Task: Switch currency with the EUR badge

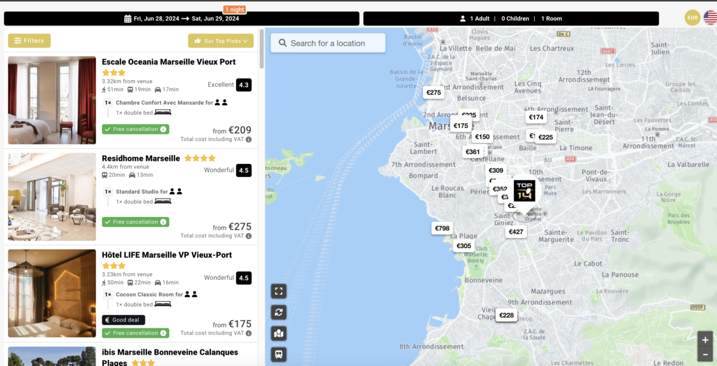Action: (693, 18)
